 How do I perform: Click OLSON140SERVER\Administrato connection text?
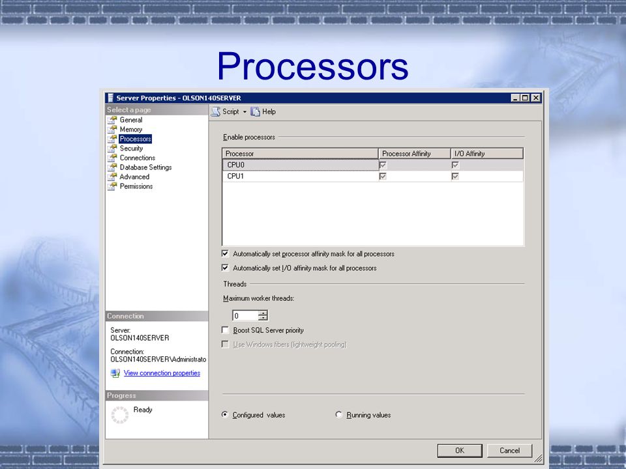tap(158, 360)
